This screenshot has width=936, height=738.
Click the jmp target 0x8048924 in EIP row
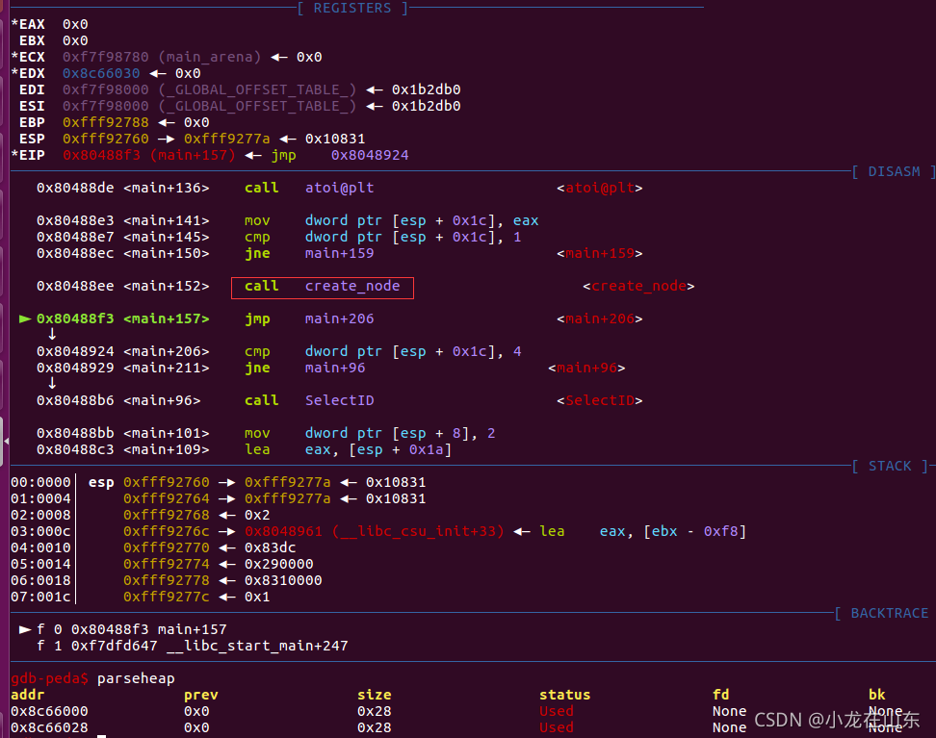(x=370, y=155)
